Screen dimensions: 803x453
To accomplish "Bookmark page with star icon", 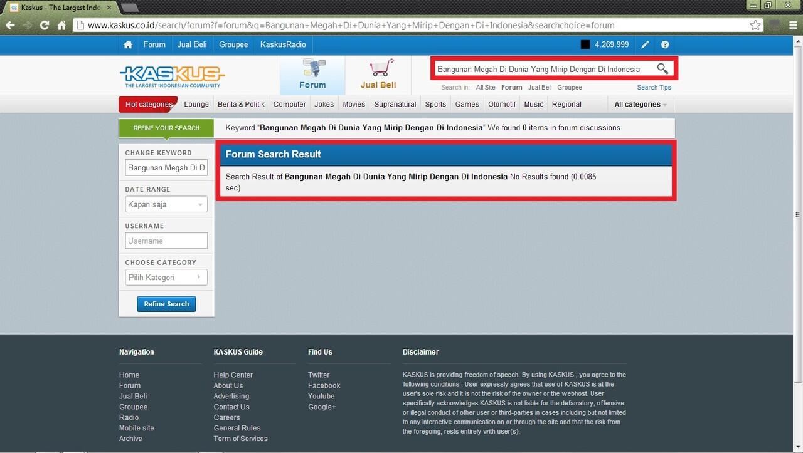I will tap(755, 25).
